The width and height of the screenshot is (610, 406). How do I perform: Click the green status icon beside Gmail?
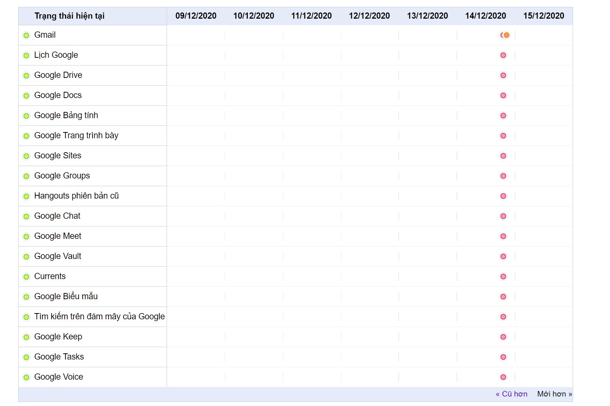coord(26,35)
